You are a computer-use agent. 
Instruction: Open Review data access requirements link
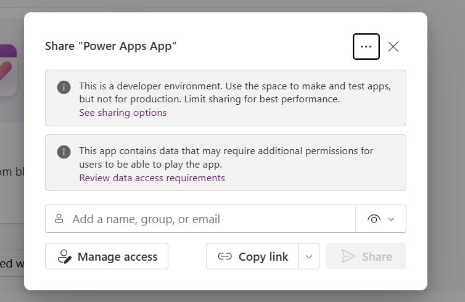[152, 178]
